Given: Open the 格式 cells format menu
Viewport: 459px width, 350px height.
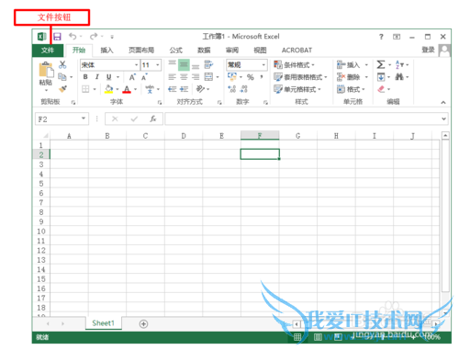Looking at the screenshot, I should (x=351, y=89).
